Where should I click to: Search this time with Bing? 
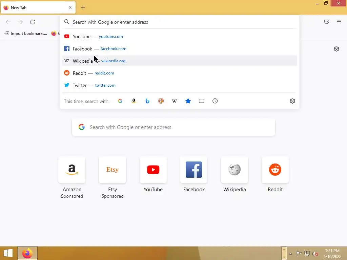point(147,101)
